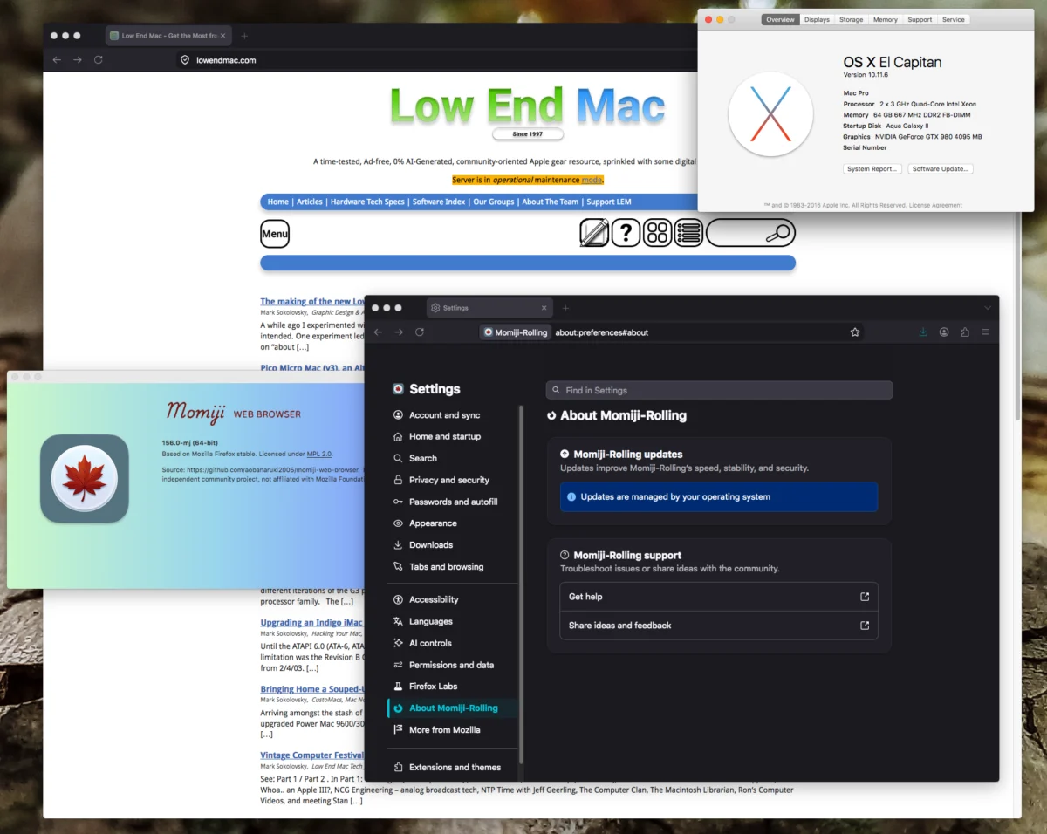
Task: Select About Momiji-Rolling in sidebar
Action: click(x=452, y=708)
